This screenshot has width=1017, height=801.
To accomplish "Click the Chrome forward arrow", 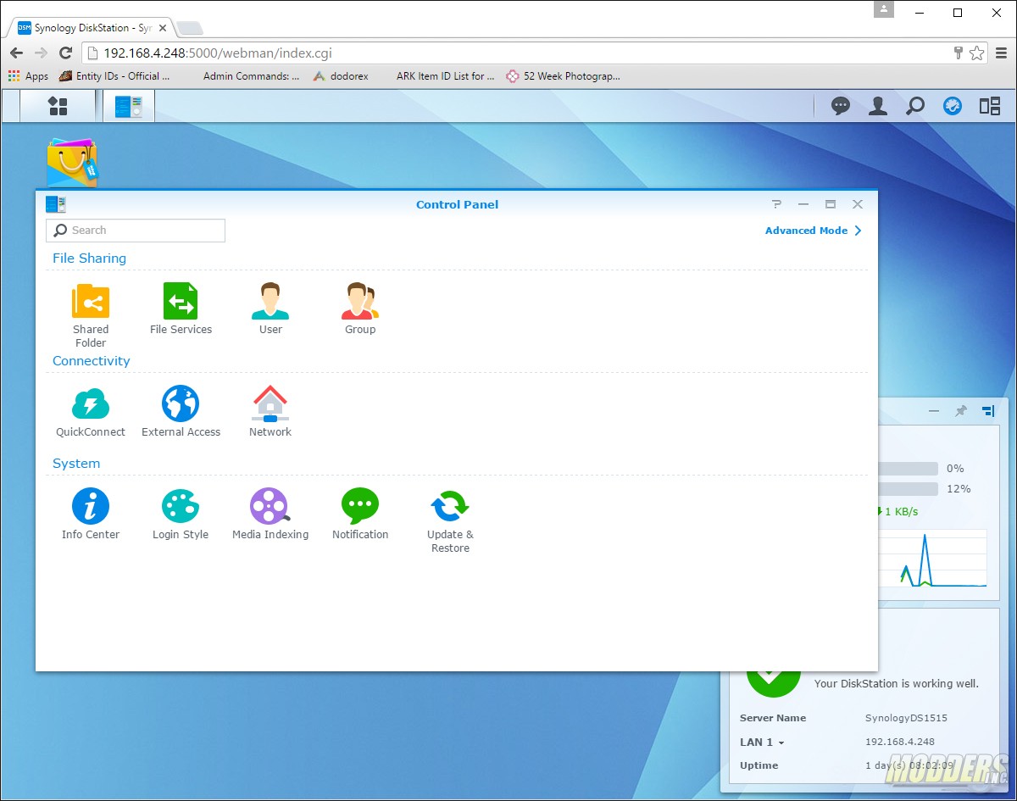I will pyautogui.click(x=41, y=53).
